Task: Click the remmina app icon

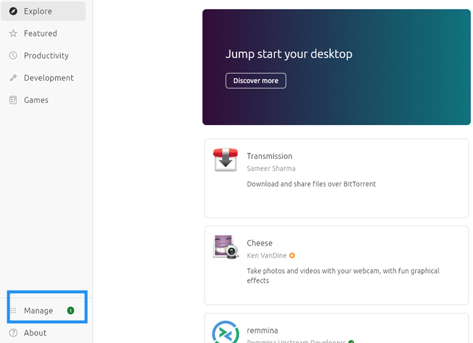Action: (x=226, y=332)
